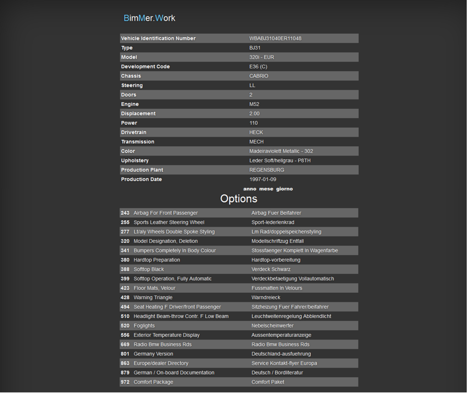Select Modellschriftzug Entfall text
470x400 pixels.
278,241
